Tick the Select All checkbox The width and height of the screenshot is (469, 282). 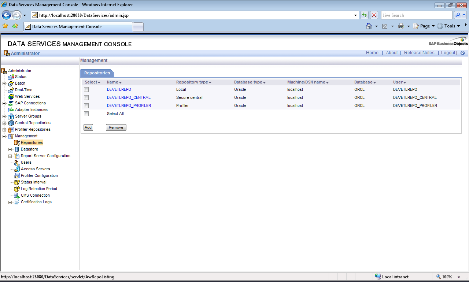(x=86, y=114)
